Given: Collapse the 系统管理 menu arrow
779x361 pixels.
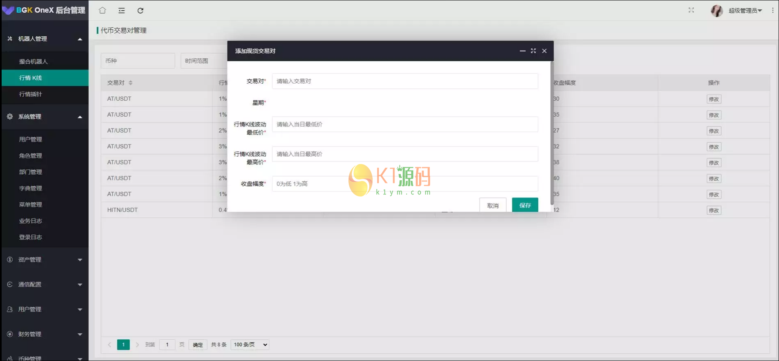Looking at the screenshot, I should (80, 117).
